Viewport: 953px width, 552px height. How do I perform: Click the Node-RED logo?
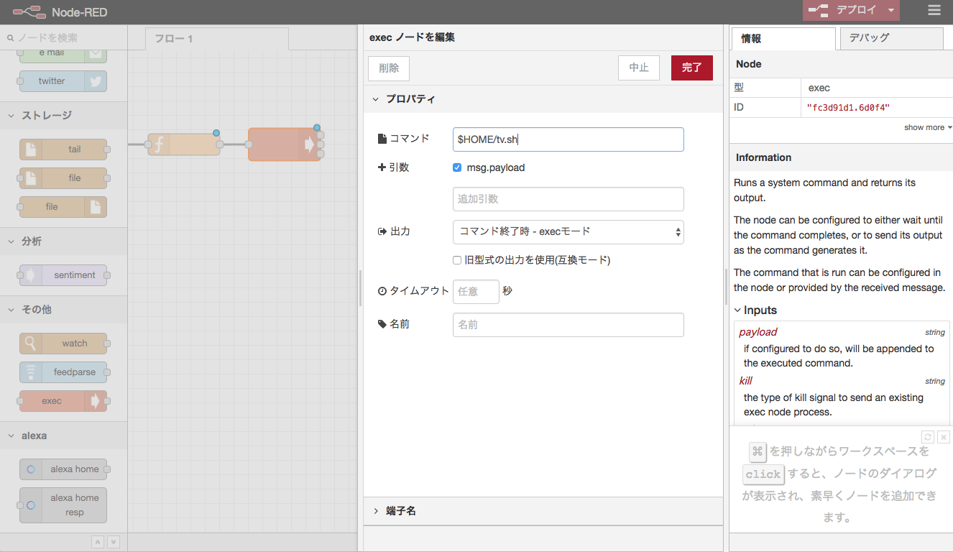[29, 11]
